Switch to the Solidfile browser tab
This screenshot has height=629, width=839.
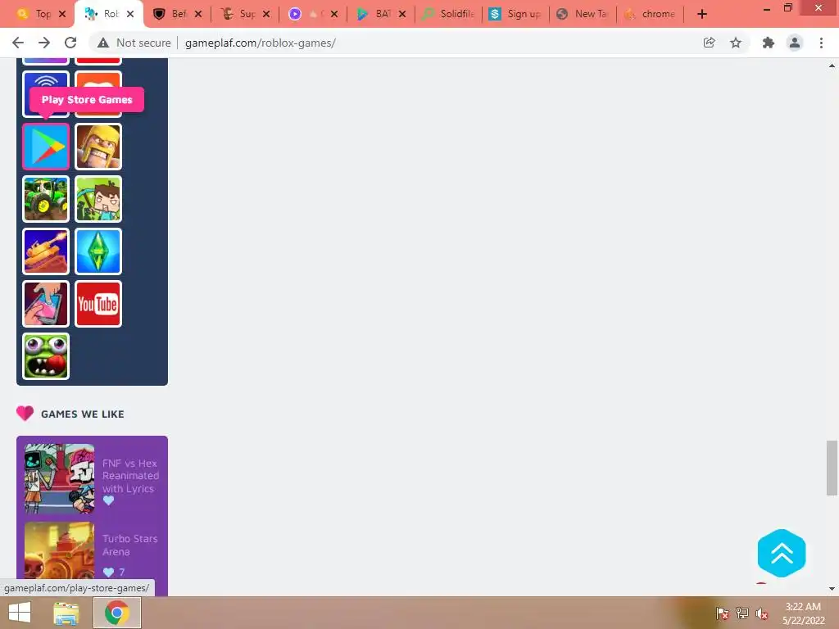[448, 14]
